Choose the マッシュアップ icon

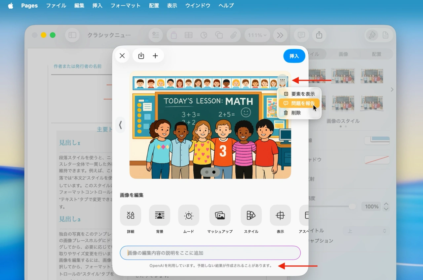point(220,215)
